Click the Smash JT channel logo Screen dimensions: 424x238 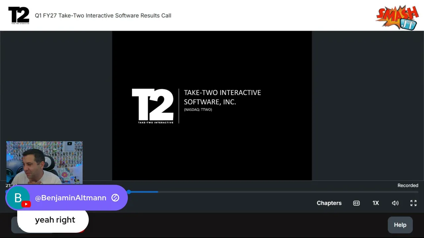pyautogui.click(x=397, y=17)
